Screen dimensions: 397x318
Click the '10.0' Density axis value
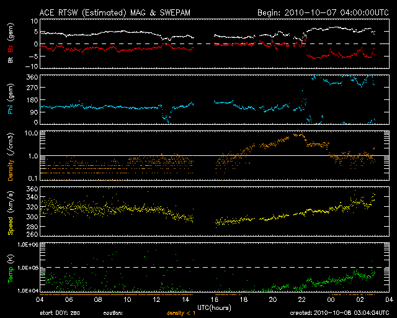point(32,133)
